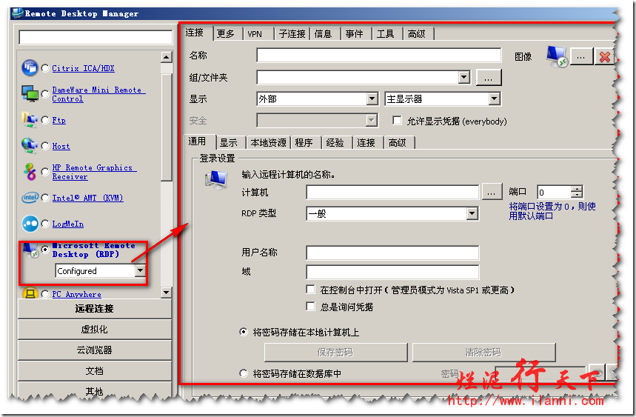Click the 远程连接 category button
The image size is (636, 417).
pyautogui.click(x=95, y=309)
